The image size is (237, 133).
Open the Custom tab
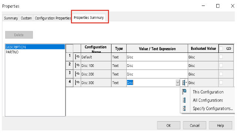click(x=26, y=18)
